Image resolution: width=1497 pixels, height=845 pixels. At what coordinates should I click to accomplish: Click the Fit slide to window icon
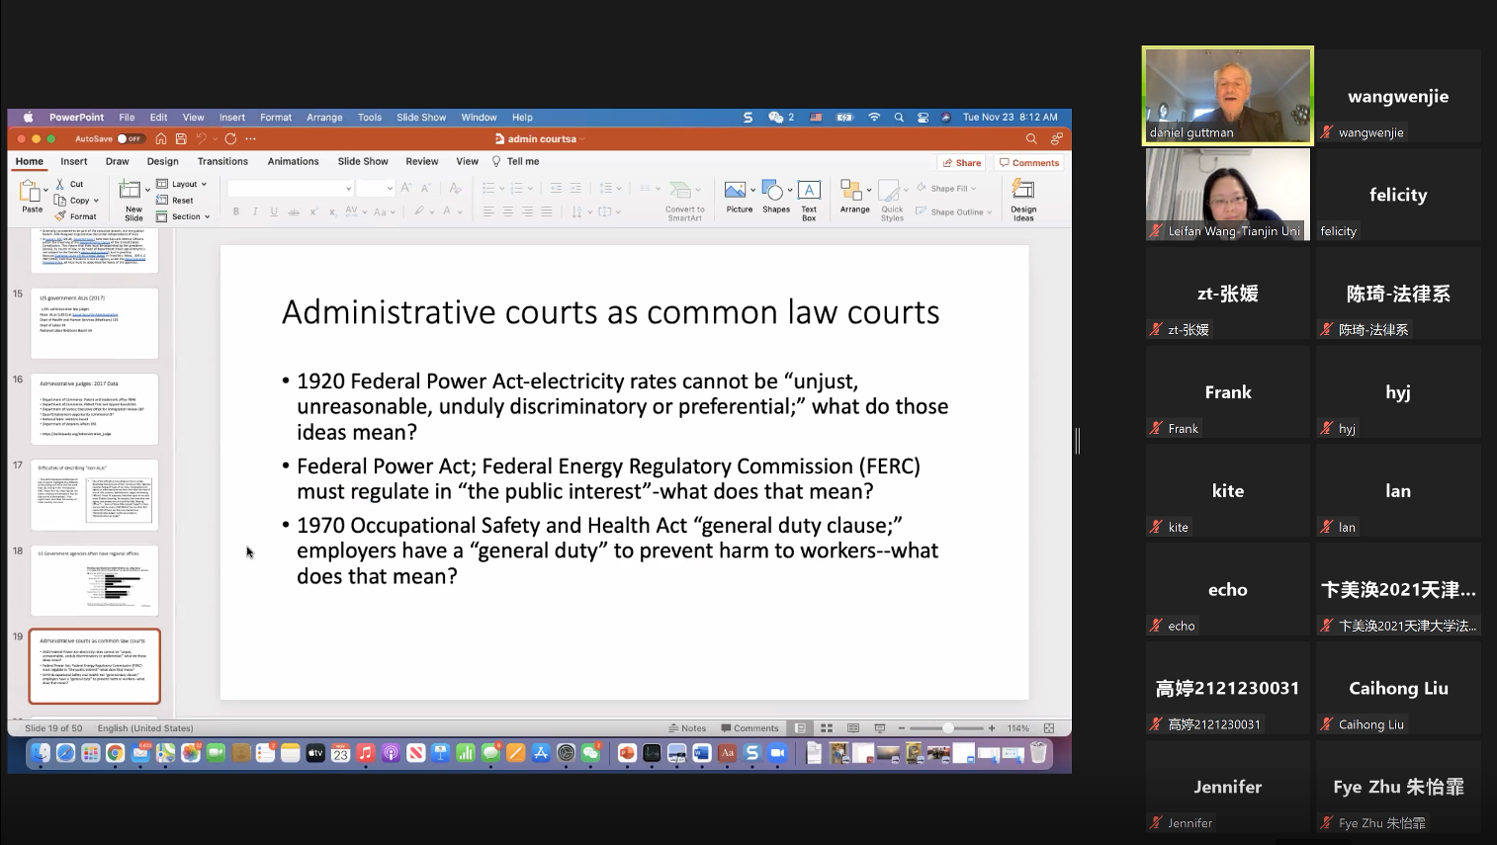click(x=1049, y=728)
